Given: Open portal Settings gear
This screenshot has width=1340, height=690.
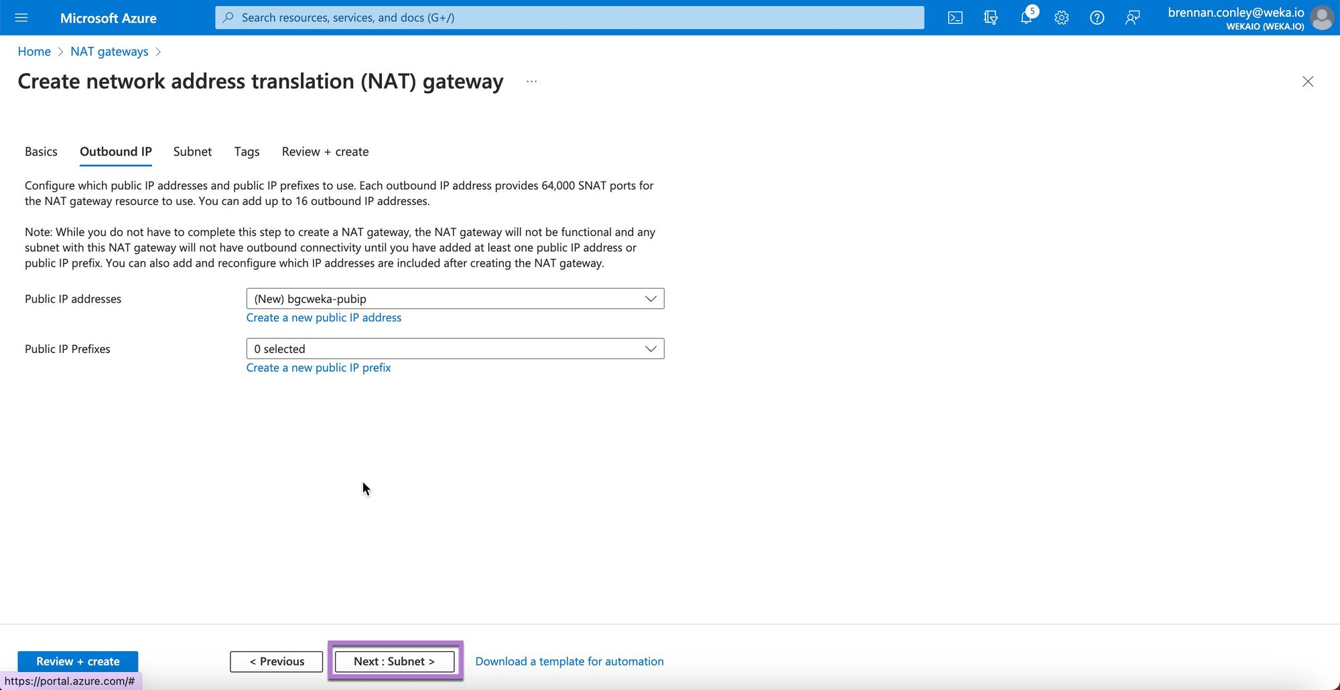Looking at the screenshot, I should coord(1061,18).
